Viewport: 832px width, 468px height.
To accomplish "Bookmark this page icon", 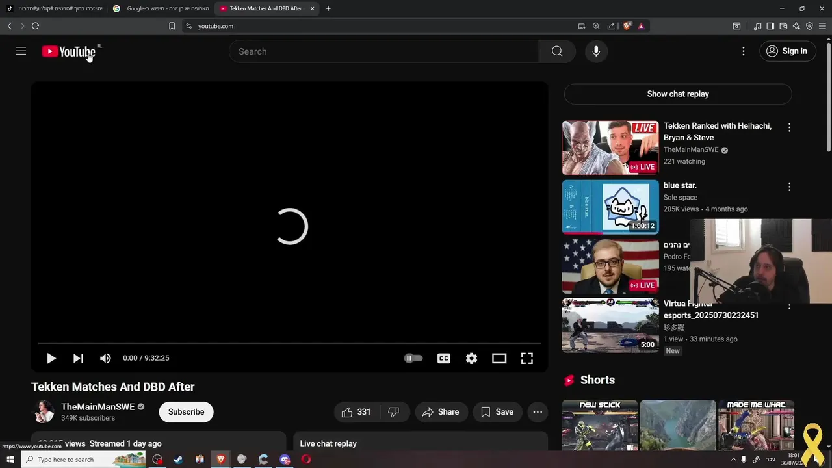I will (172, 26).
